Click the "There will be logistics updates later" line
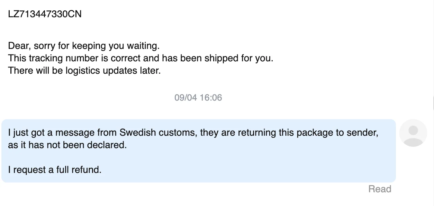Screen dimensions: 434x206 [84, 71]
